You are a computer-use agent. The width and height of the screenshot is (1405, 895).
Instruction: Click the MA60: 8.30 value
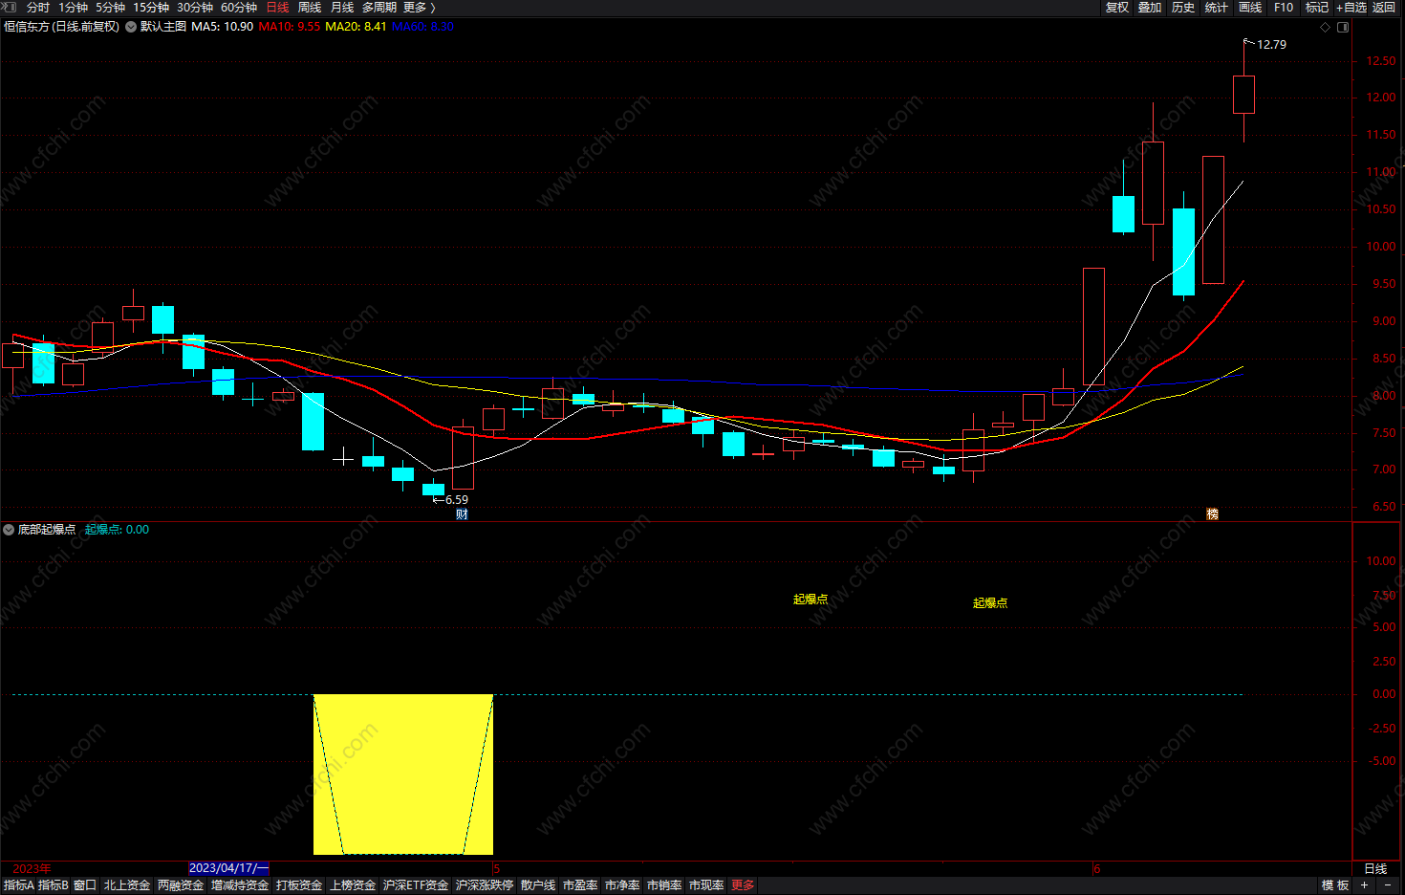pyautogui.click(x=422, y=27)
